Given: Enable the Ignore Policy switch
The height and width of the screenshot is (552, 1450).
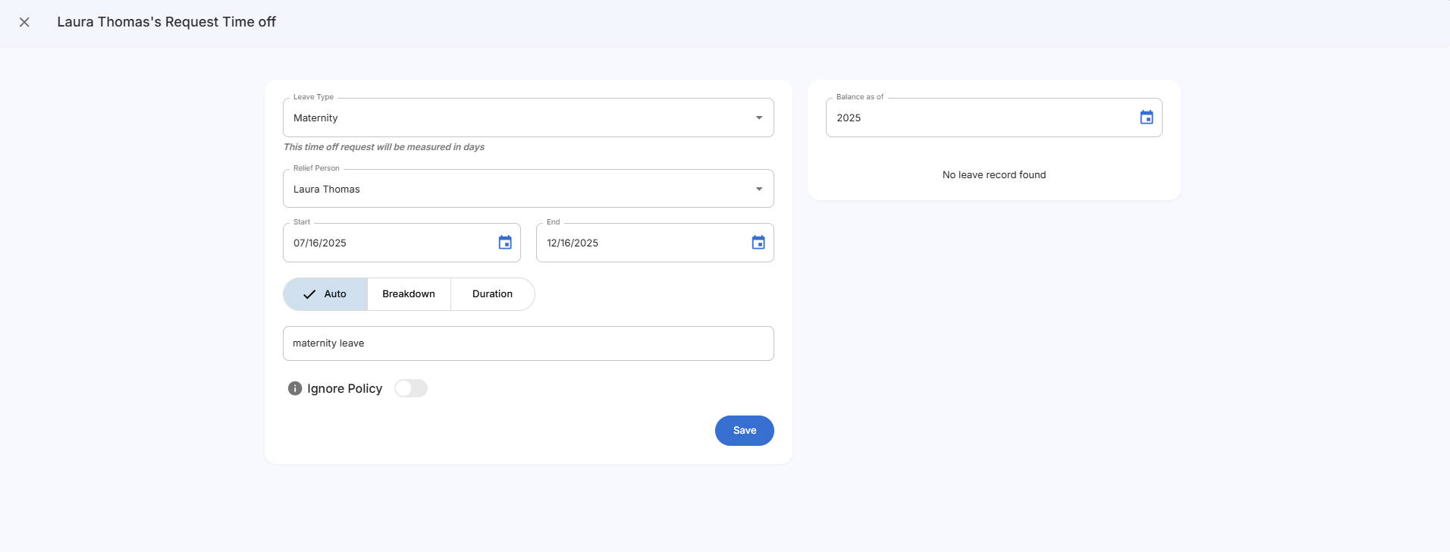Looking at the screenshot, I should click(x=411, y=388).
